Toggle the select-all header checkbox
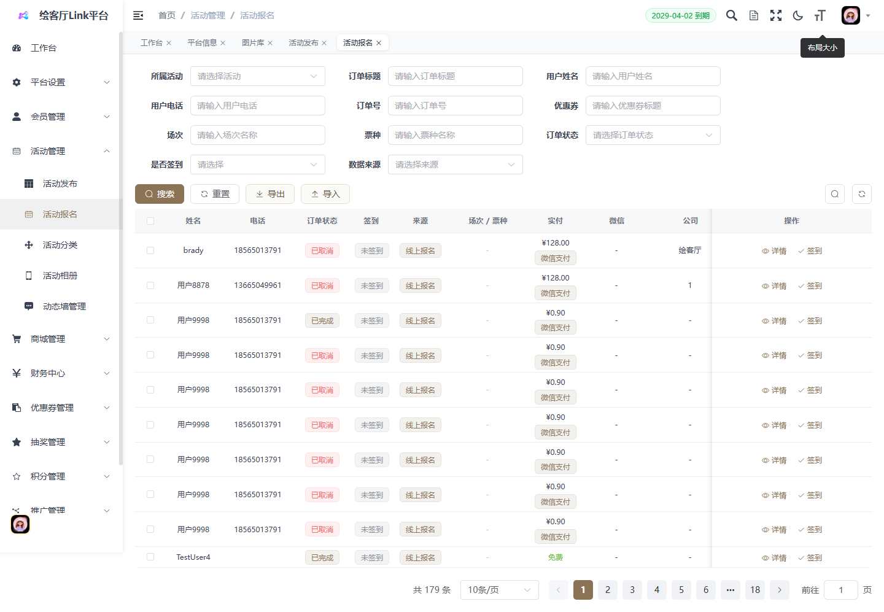Image resolution: width=884 pixels, height=612 pixels. pos(150,221)
